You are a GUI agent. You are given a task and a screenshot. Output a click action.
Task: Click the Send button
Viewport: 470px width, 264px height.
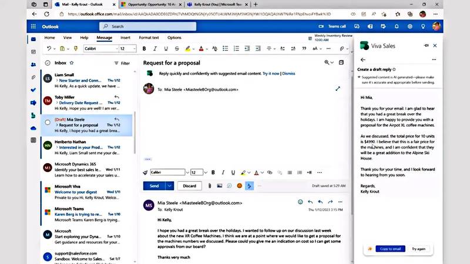point(154,186)
